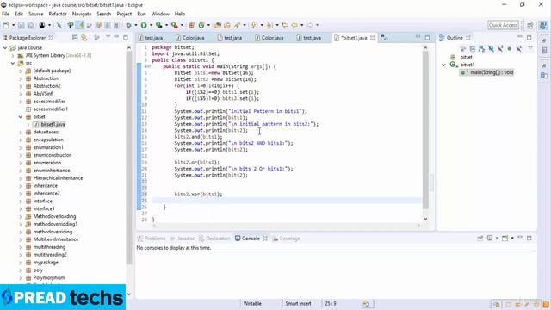Toggle Hide Fields in Outline toolbar
This screenshot has width=551, height=310.
coord(491,48)
